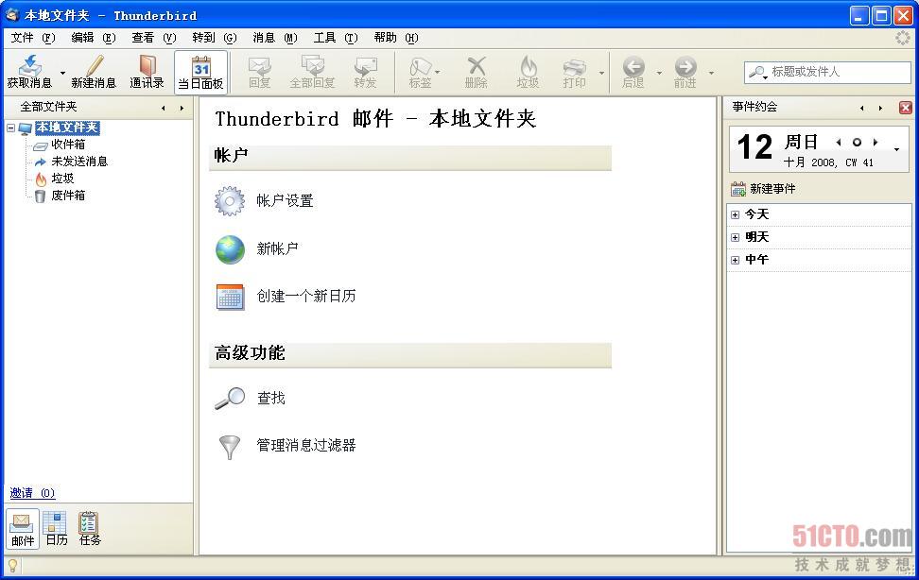Go to previous pane view in 事件约会 header
The image size is (919, 580).
click(x=861, y=108)
